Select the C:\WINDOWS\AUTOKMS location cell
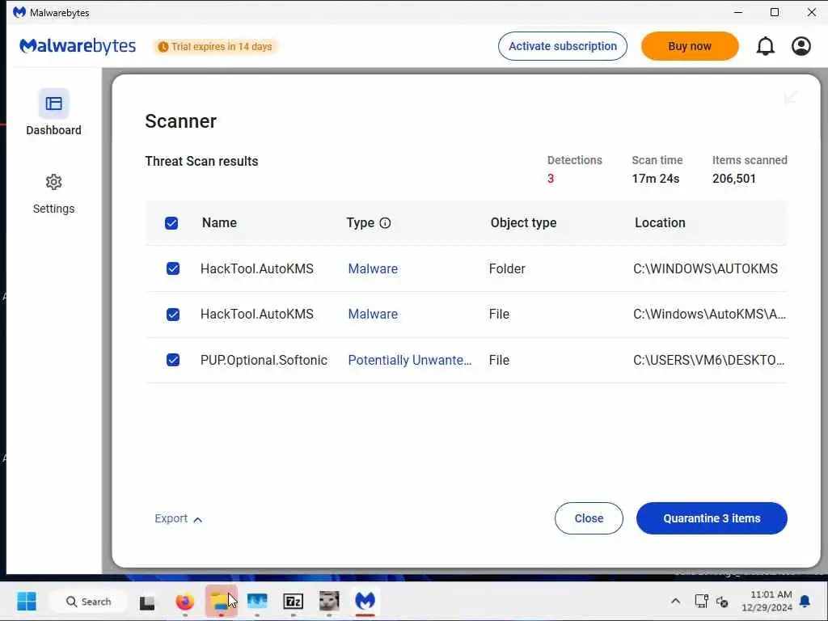Image resolution: width=828 pixels, height=621 pixels. 705,268
